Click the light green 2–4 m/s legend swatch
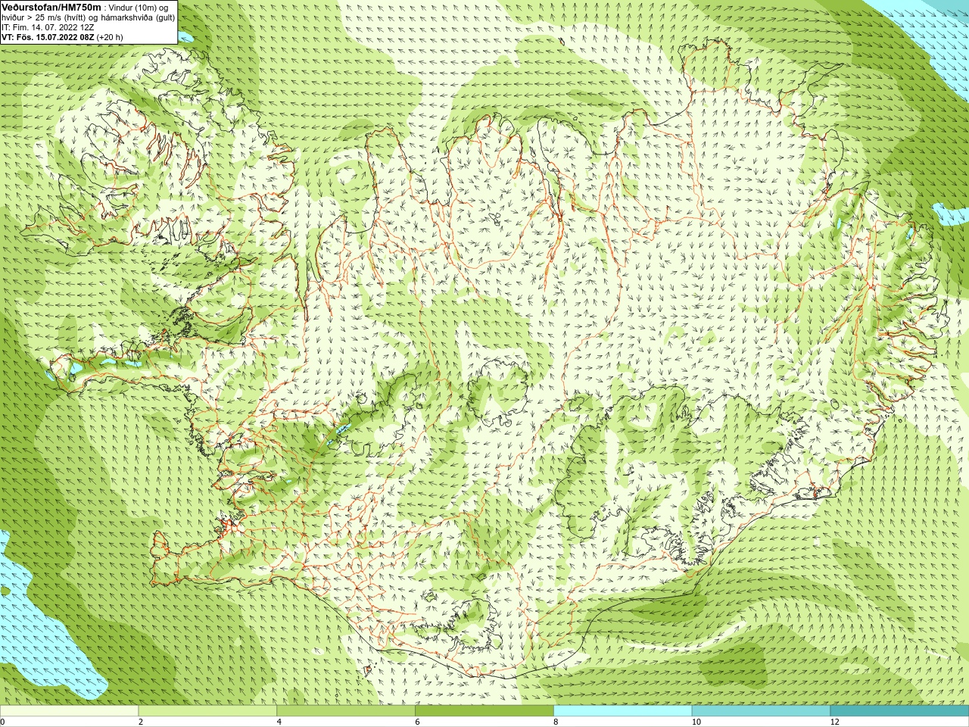The height and width of the screenshot is (727, 969). [207, 711]
